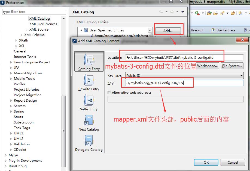Open dropdown beside the Next Annotation icon
Viewport: 250px width, 171px height.
pyautogui.click(x=246, y=13)
